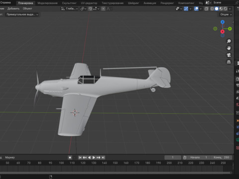Jump to next keyframe
This screenshot has width=239, height=179.
pos(99,158)
